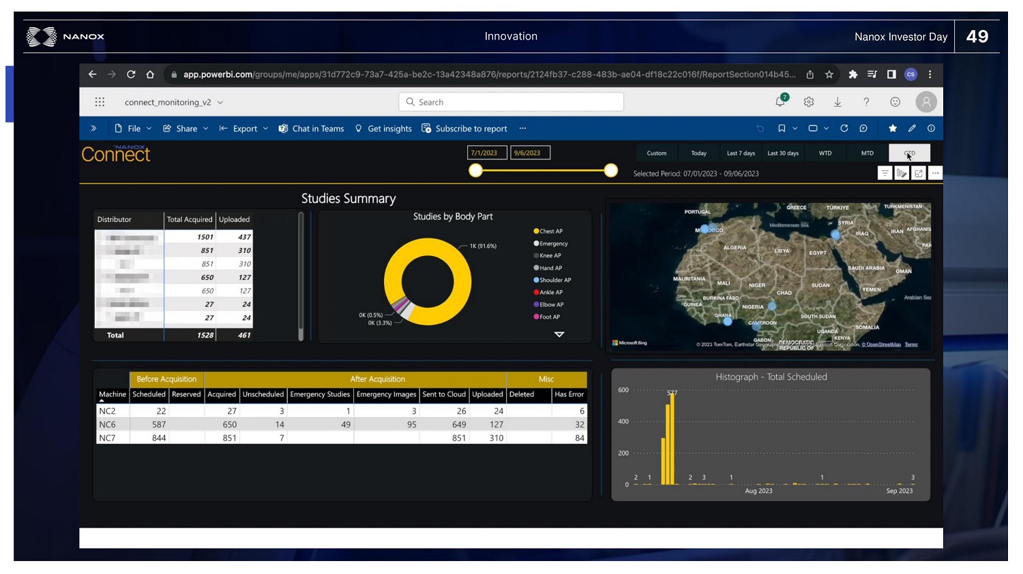Click the right handle of date range slider
This screenshot has height=574, width=1023.
[x=611, y=170]
